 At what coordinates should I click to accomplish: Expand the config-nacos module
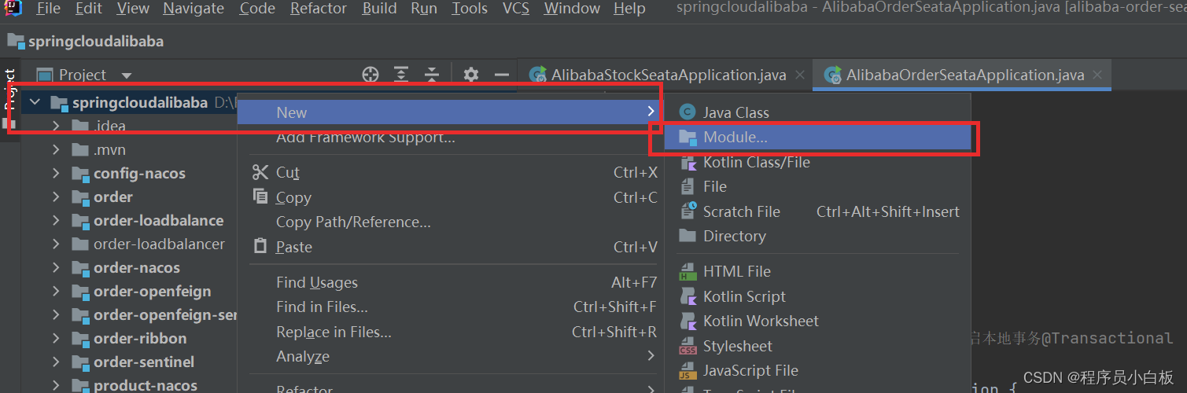56,173
